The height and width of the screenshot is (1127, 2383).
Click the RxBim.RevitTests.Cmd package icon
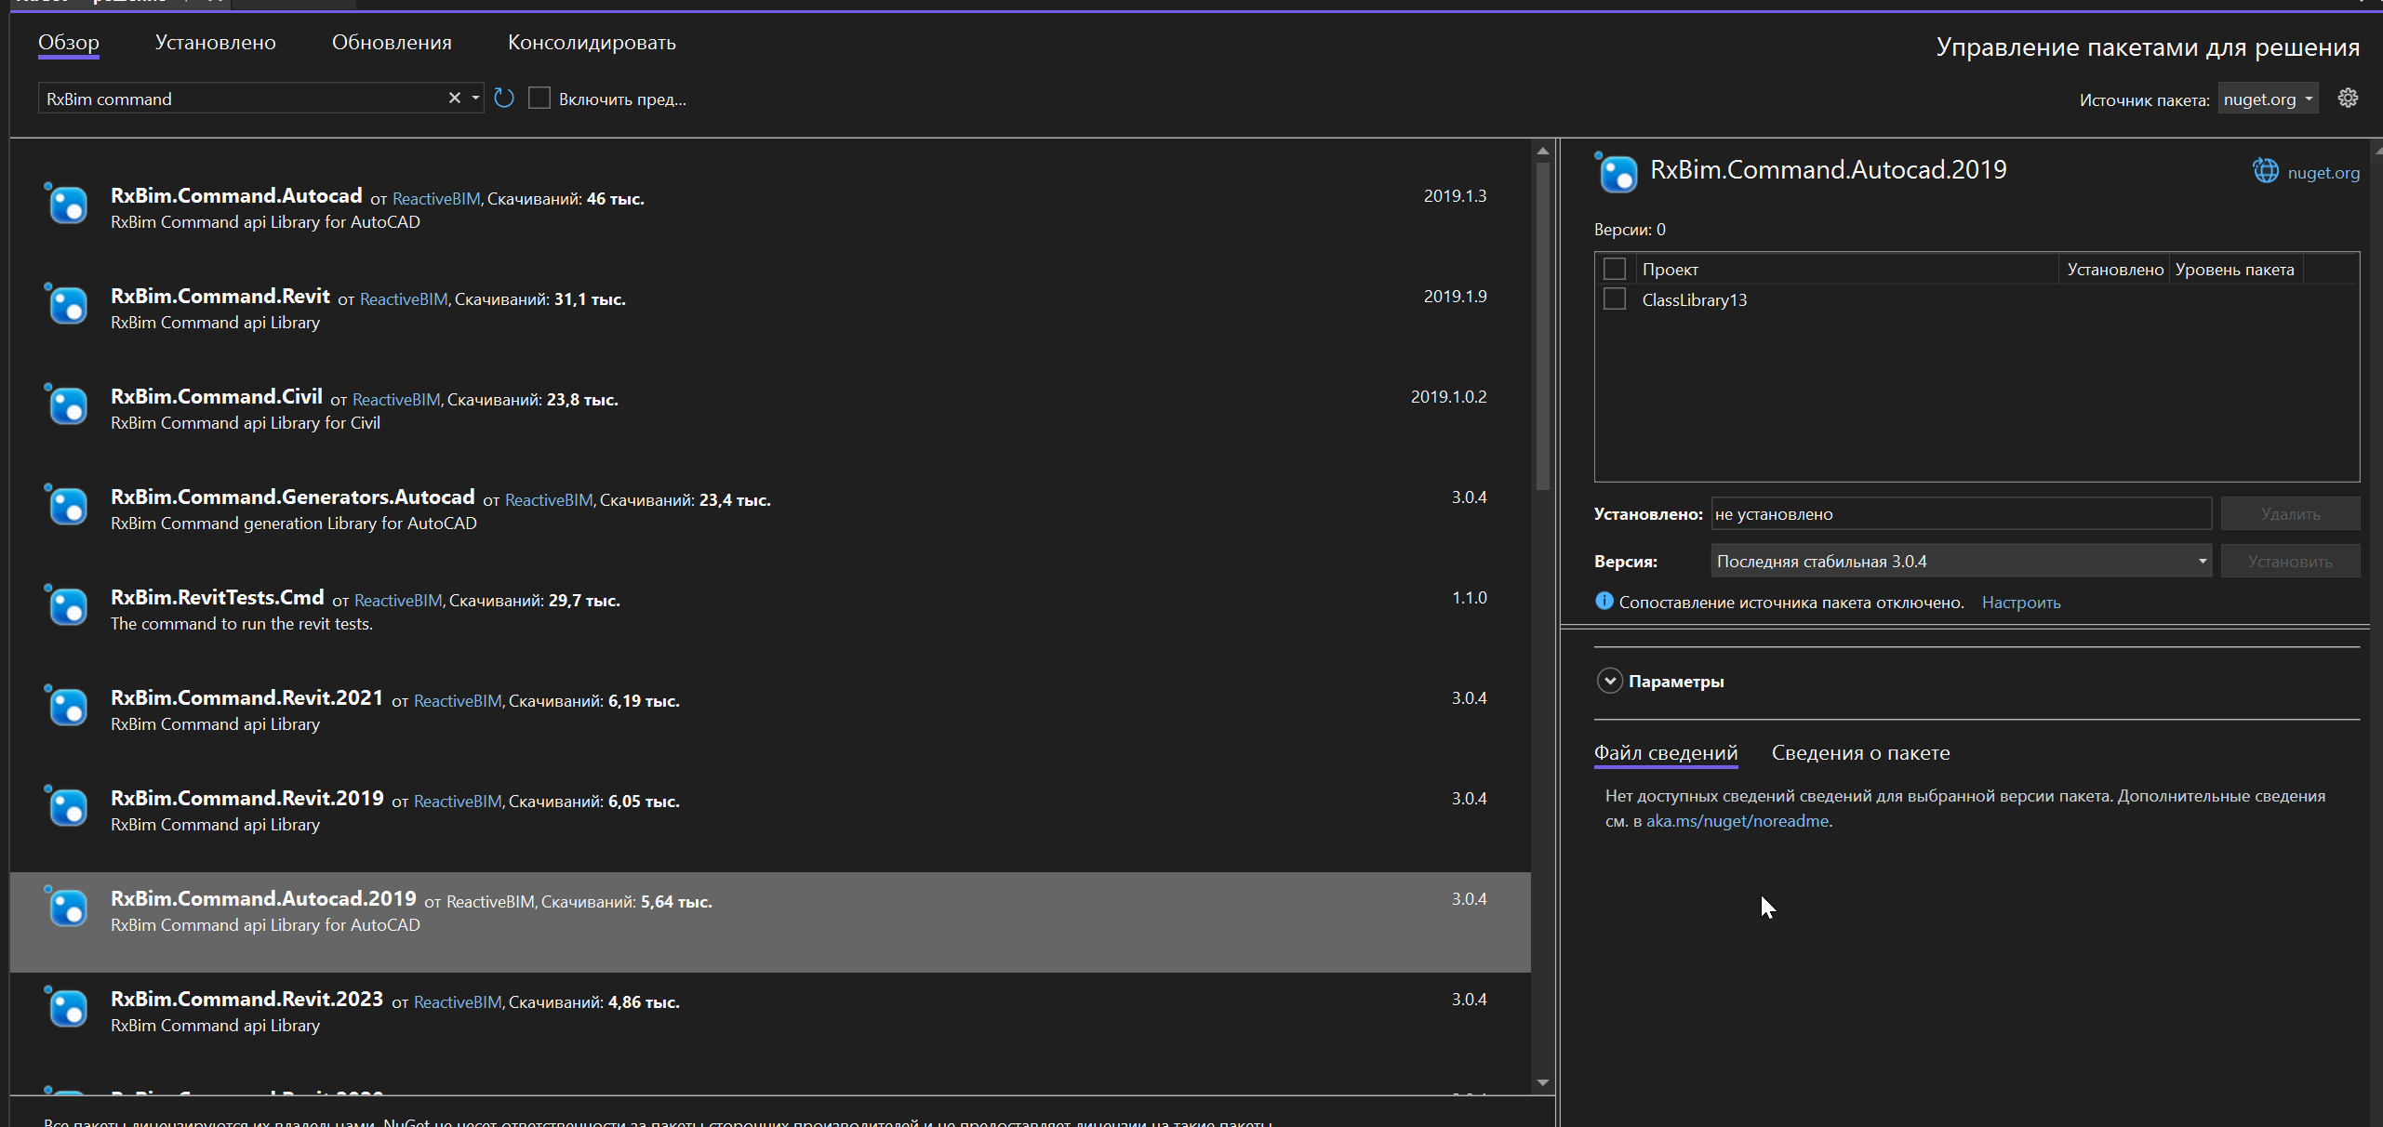coord(67,607)
